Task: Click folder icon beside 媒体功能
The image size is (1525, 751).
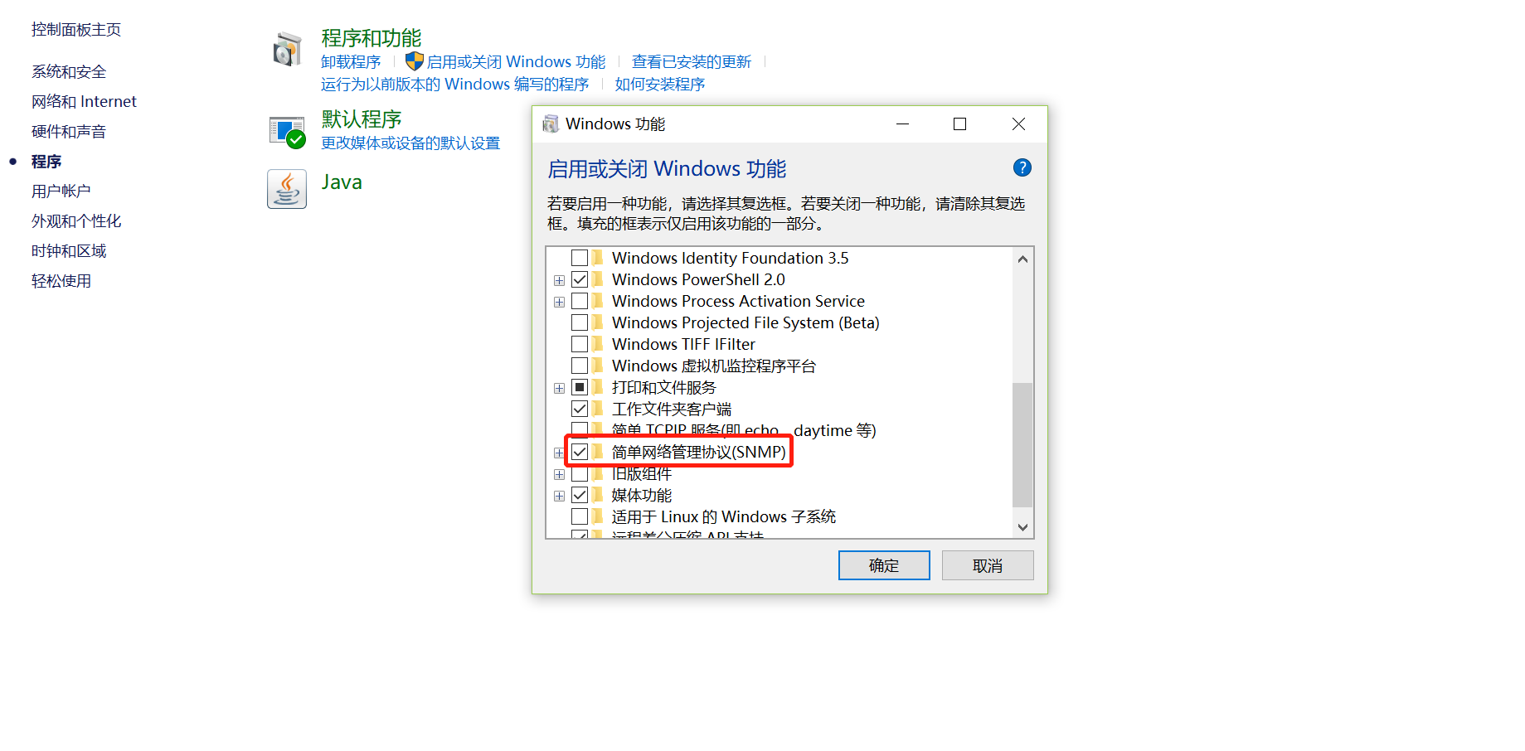Action: 598,495
